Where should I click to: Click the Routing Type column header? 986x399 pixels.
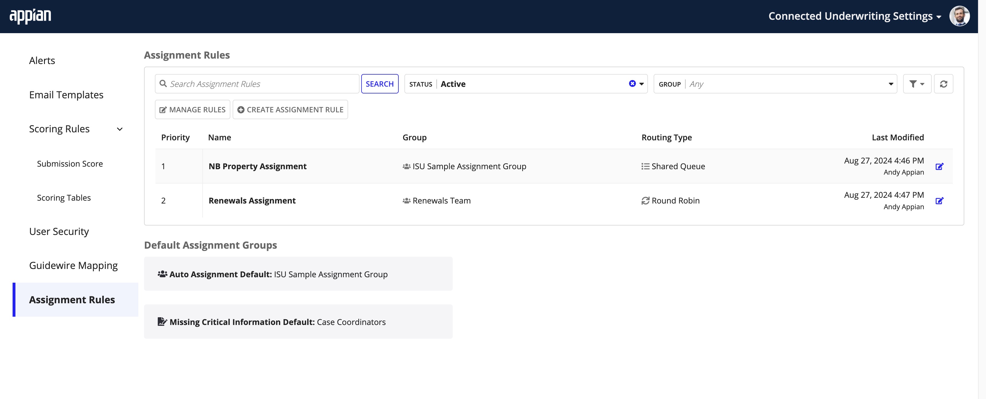667,137
